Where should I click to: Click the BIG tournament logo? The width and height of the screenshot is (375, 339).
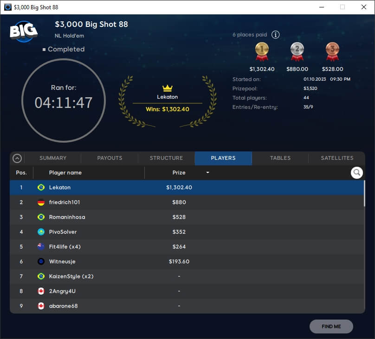[x=23, y=31]
